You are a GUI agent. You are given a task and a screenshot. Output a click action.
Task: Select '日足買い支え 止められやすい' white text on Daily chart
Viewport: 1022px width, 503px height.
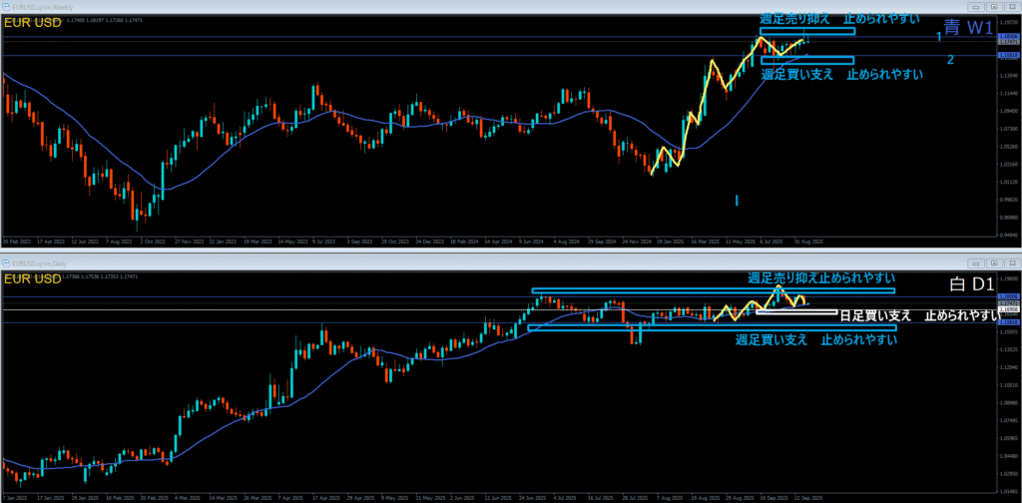click(x=919, y=316)
